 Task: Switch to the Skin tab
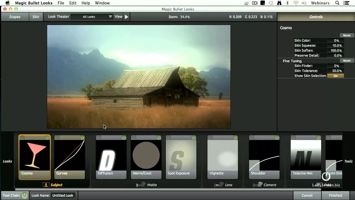point(36,17)
